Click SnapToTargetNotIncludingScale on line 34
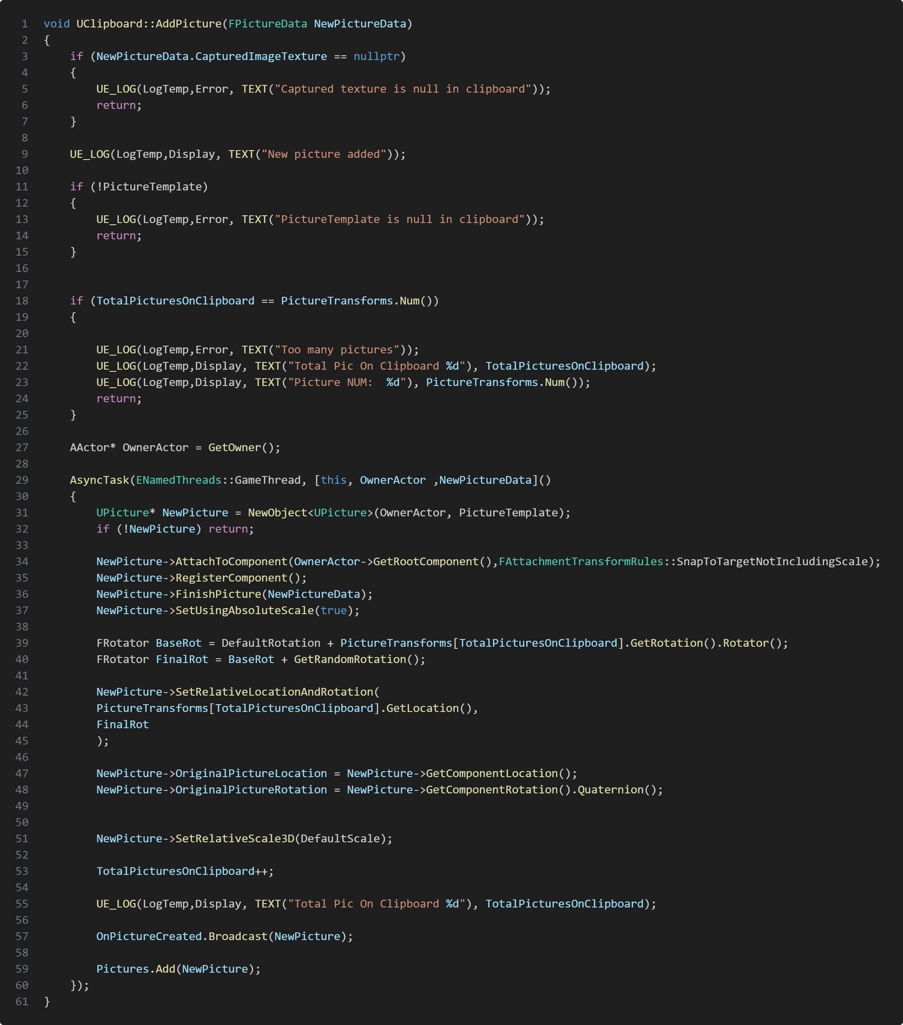The height and width of the screenshot is (1025, 903). tap(772, 562)
